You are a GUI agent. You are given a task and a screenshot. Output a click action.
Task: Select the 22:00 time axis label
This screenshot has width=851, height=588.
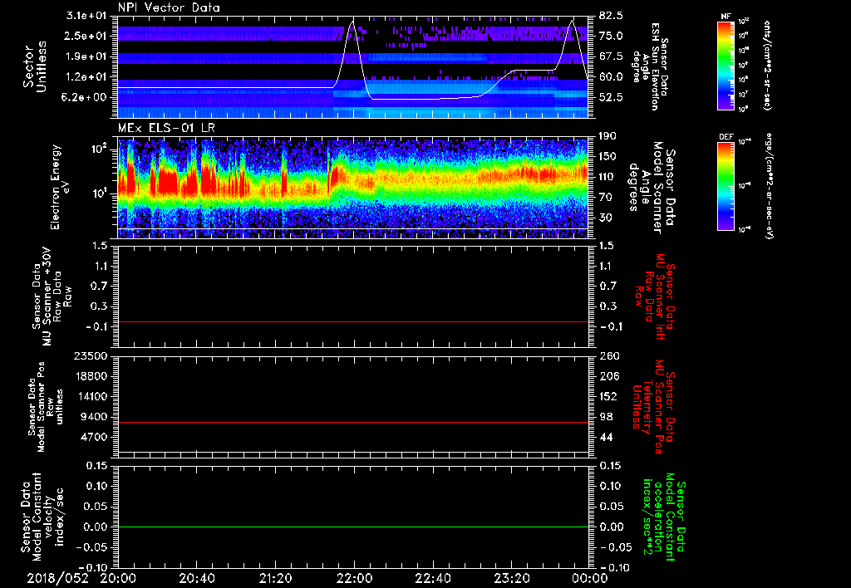click(355, 578)
